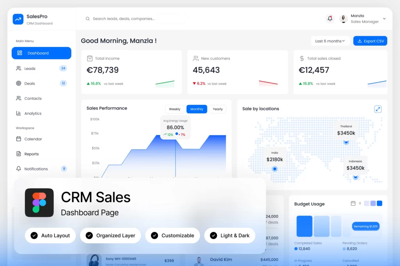Select the Weekly view in Sales Performance
The image size is (400, 266).
(x=175, y=109)
